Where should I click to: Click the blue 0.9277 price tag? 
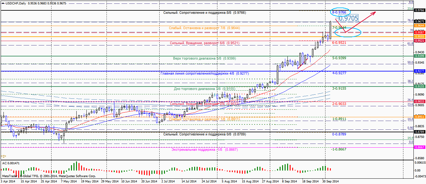[x=420, y=71]
